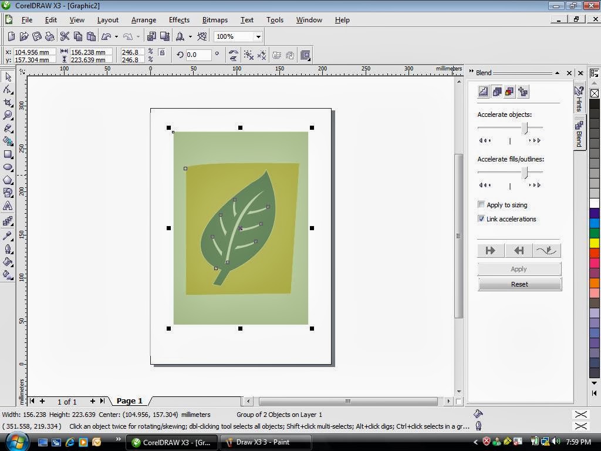Open the blend color settings icon
The height and width of the screenshot is (451, 601).
[509, 91]
